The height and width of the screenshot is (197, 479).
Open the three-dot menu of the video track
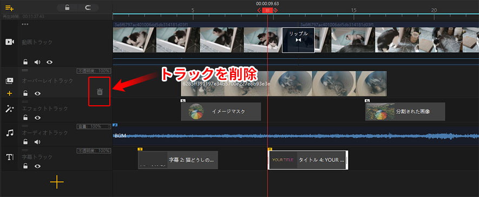pyautogui.click(x=25, y=24)
